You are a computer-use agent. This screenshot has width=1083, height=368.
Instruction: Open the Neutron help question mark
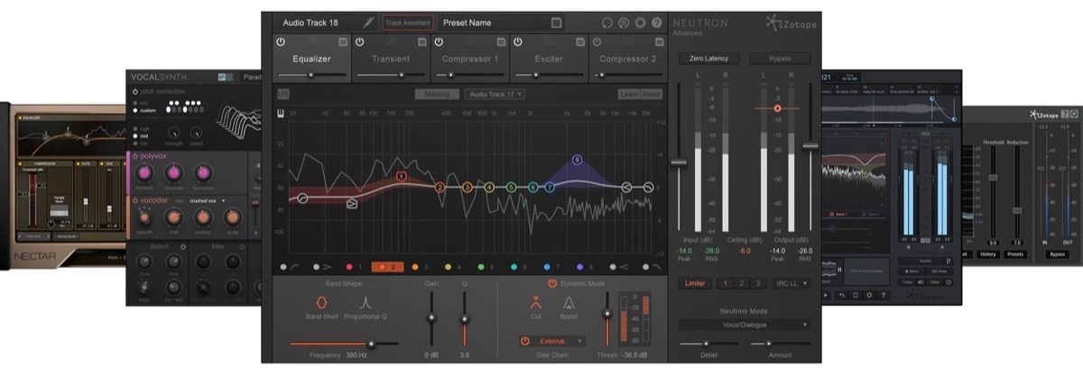tap(656, 23)
